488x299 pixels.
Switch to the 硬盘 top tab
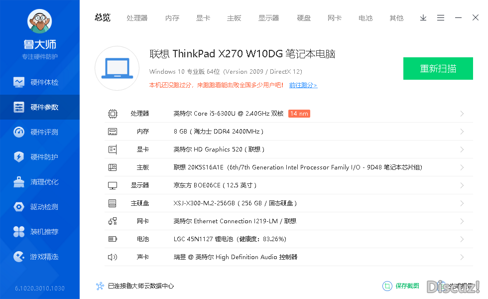click(304, 18)
